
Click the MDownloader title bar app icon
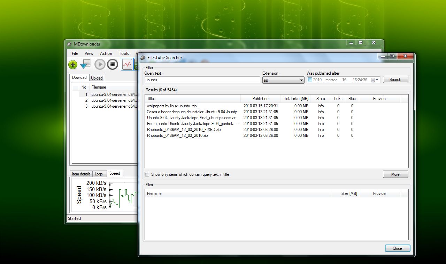coord(70,44)
